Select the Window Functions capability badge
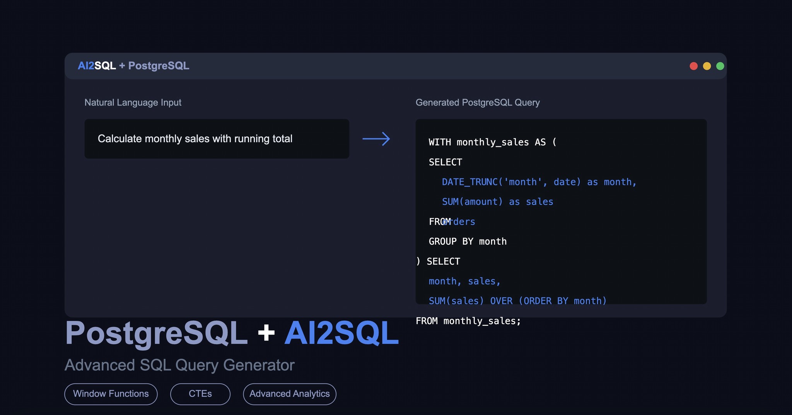This screenshot has width=792, height=415. [111, 394]
